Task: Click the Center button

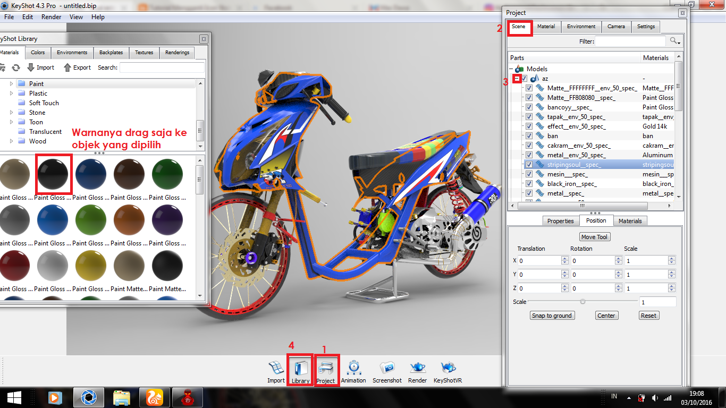Action: [606, 316]
